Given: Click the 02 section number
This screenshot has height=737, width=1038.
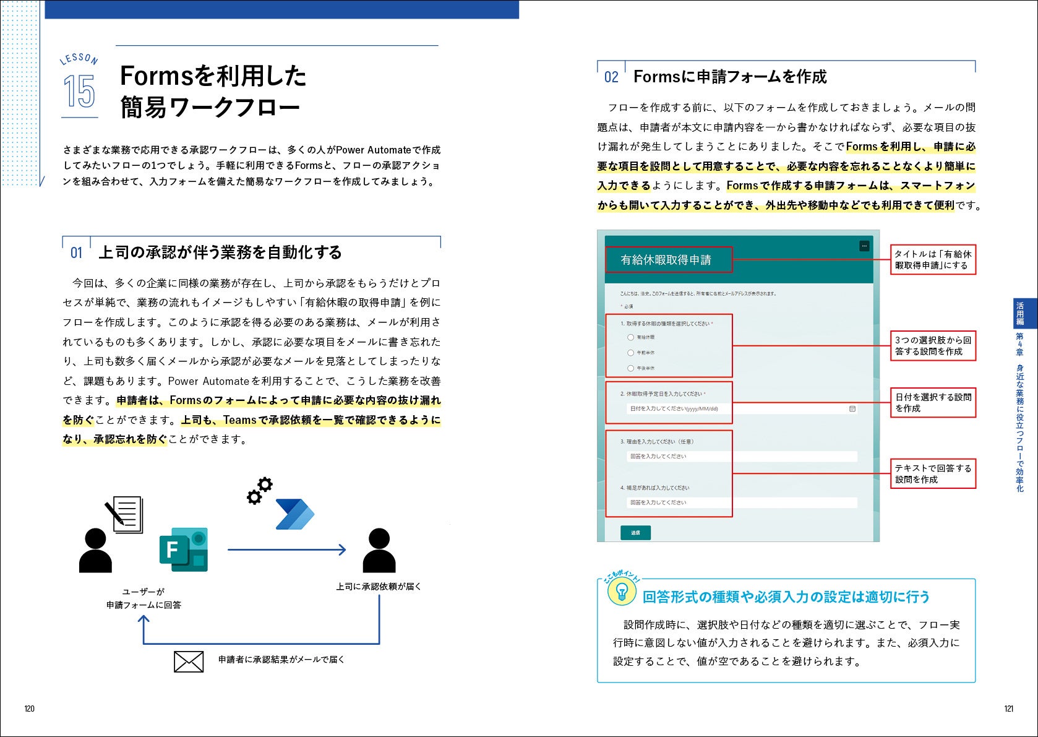Looking at the screenshot, I should pos(611,77).
